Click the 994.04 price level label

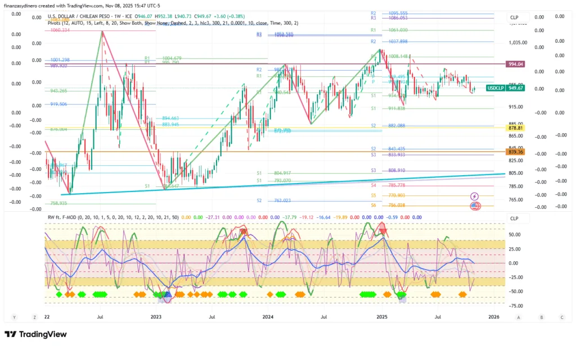click(515, 64)
